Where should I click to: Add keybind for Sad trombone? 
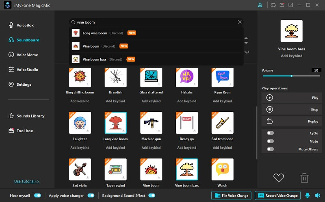tap(222, 148)
